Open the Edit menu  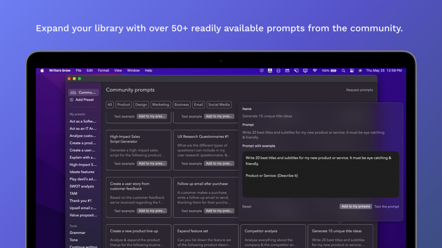click(x=90, y=71)
